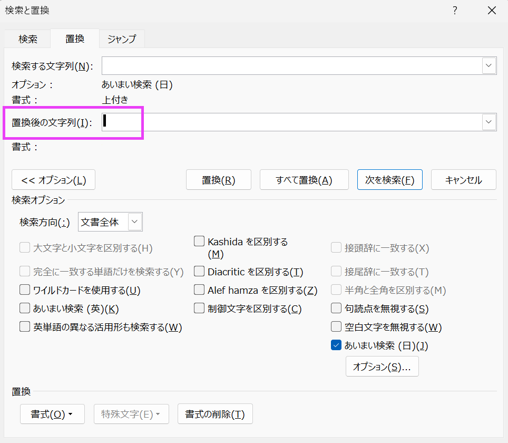The image size is (508, 443).
Task: Switch to the ジャンプ tab
Action: pyautogui.click(x=122, y=39)
